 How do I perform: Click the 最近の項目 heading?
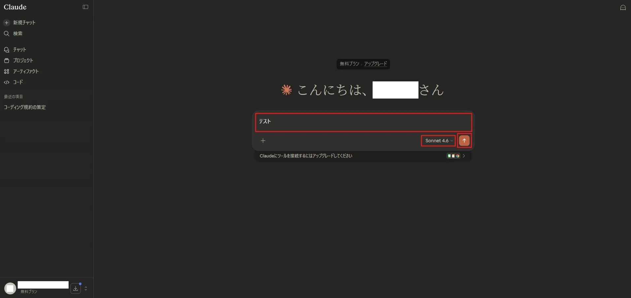coord(14,97)
